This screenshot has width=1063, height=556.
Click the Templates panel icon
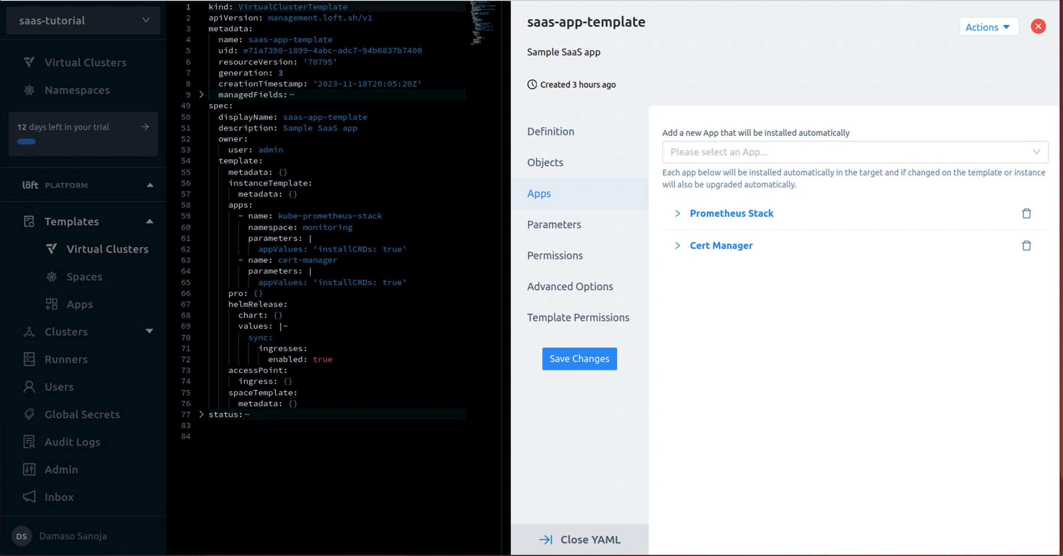29,221
